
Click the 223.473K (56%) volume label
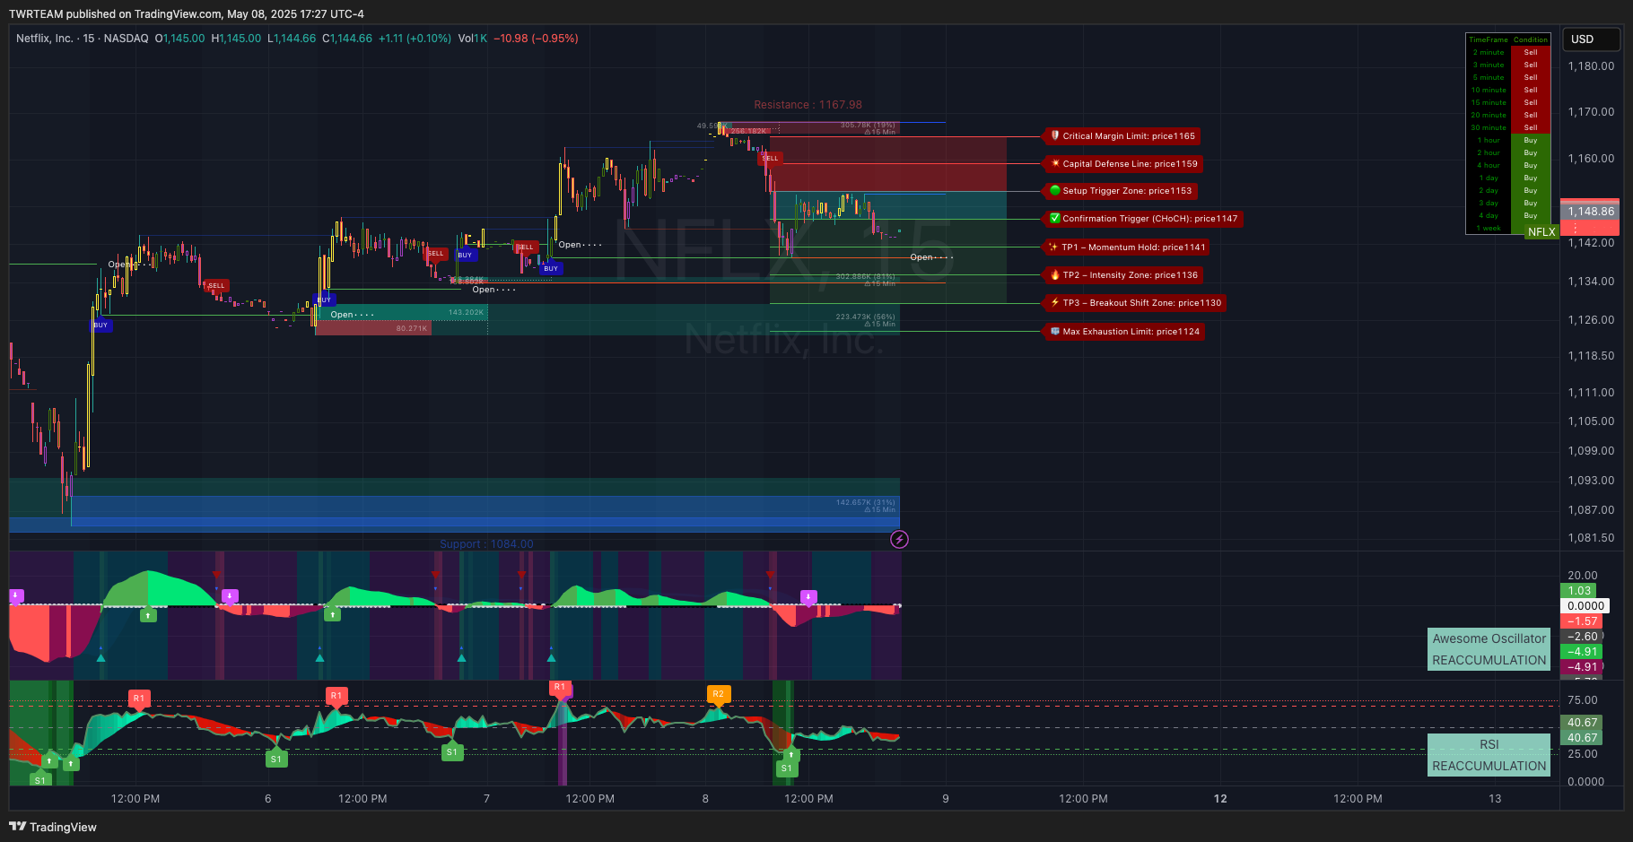tap(865, 317)
